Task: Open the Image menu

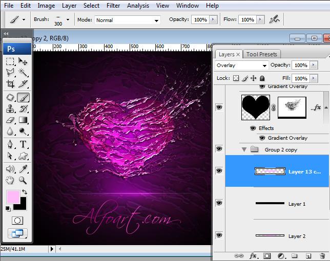Action: tap(46, 6)
